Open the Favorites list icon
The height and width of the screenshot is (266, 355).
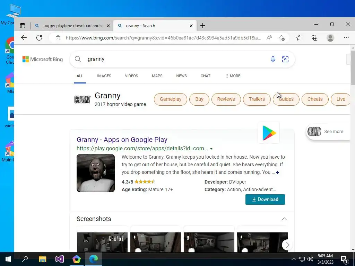click(299, 38)
